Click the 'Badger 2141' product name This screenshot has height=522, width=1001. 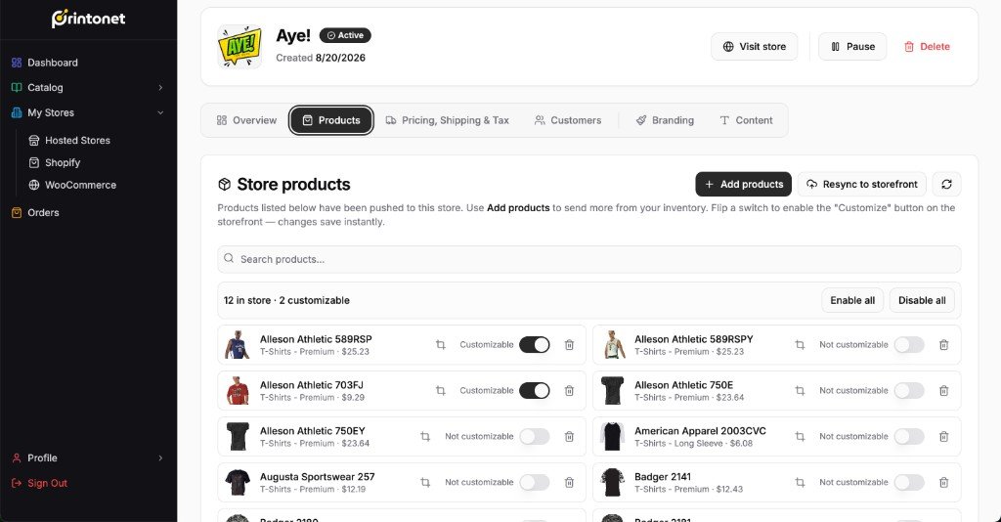click(663, 477)
